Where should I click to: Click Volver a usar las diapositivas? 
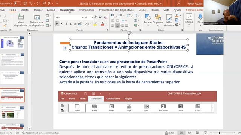(37, 20)
